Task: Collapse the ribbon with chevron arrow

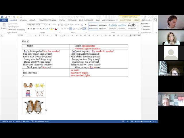Action: click(156, 32)
